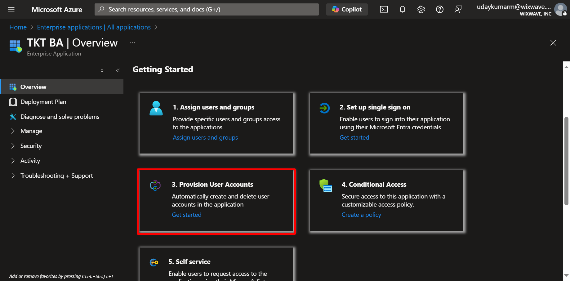Click the feedback icon in header
Screen dimensions: 570x281
pos(458,9)
